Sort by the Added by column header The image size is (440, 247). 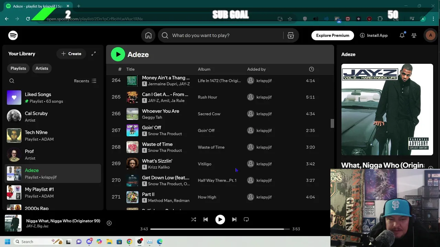tap(256, 69)
